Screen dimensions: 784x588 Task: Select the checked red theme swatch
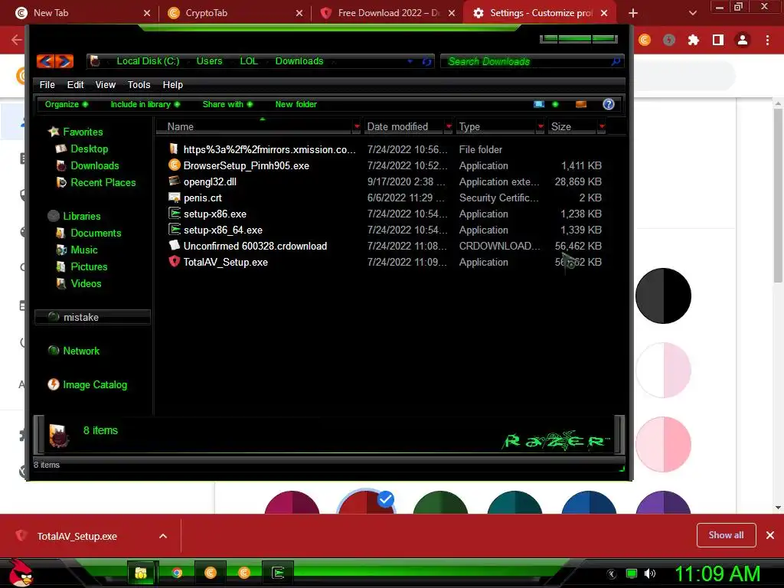point(367,501)
